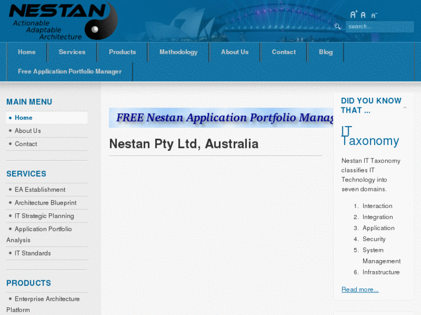Open EA Establishment service link
The image size is (421, 315).
(47, 190)
